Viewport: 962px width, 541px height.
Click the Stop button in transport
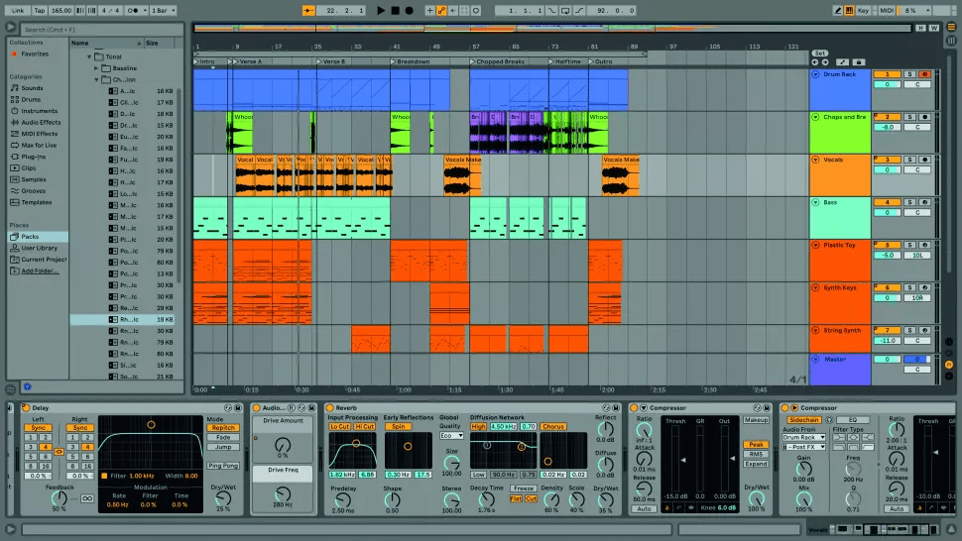395,10
